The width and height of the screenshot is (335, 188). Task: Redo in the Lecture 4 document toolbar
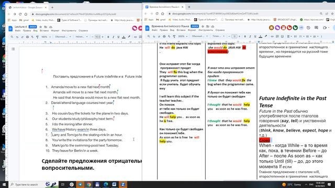tap(22, 37)
